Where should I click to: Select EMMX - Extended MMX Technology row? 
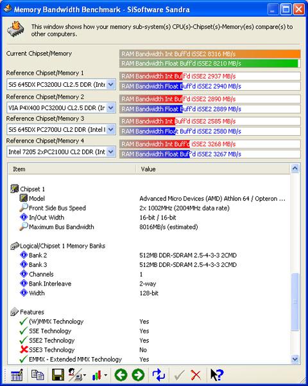coord(149,359)
